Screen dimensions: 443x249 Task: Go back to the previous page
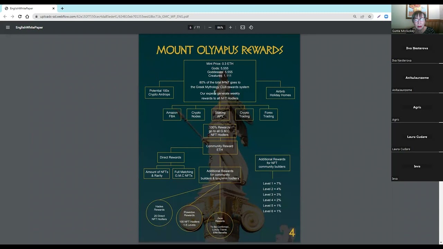(5, 16)
